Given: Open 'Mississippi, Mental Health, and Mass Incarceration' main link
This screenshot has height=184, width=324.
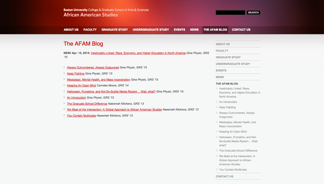Looking at the screenshot, I should [98, 80].
